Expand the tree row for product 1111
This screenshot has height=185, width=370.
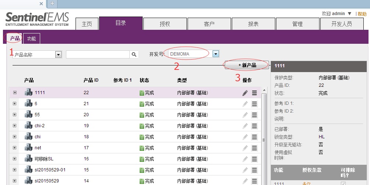click(15, 93)
